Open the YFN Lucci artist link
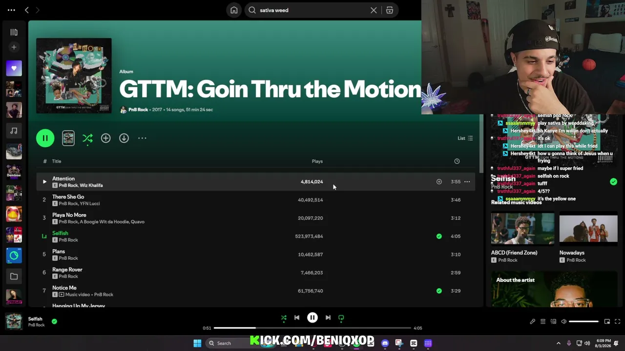This screenshot has width=625, height=351. (x=90, y=204)
